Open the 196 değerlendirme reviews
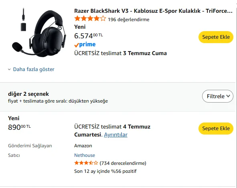This screenshot has width=237, height=188. click(128, 20)
